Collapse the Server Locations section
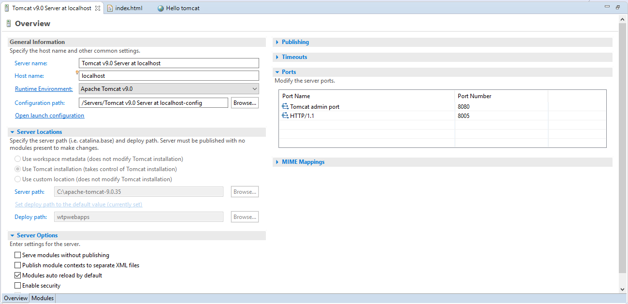Image resolution: width=628 pixels, height=304 pixels. pyautogui.click(x=12, y=132)
